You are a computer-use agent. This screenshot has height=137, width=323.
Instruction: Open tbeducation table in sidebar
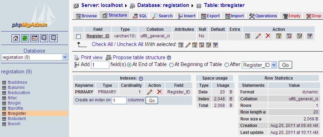tap(19, 93)
